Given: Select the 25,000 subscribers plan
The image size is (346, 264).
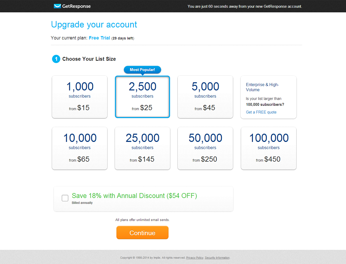Looking at the screenshot, I should 142,148.
